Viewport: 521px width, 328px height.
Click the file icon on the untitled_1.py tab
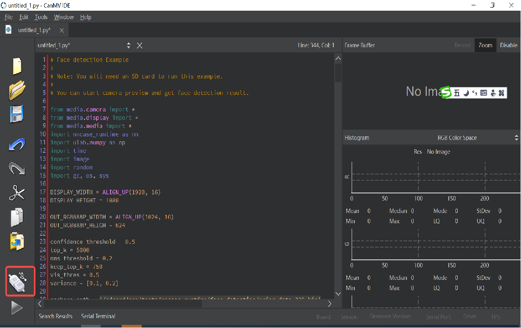8,29
